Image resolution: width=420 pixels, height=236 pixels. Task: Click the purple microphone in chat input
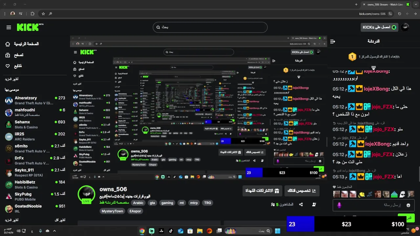point(339,205)
